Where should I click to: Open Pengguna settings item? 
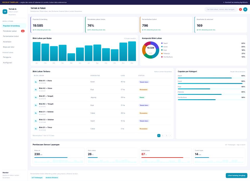14,57
